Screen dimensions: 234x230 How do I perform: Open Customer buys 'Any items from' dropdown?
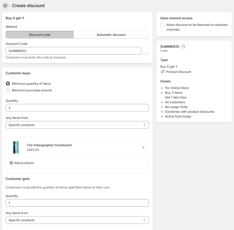(x=77, y=125)
